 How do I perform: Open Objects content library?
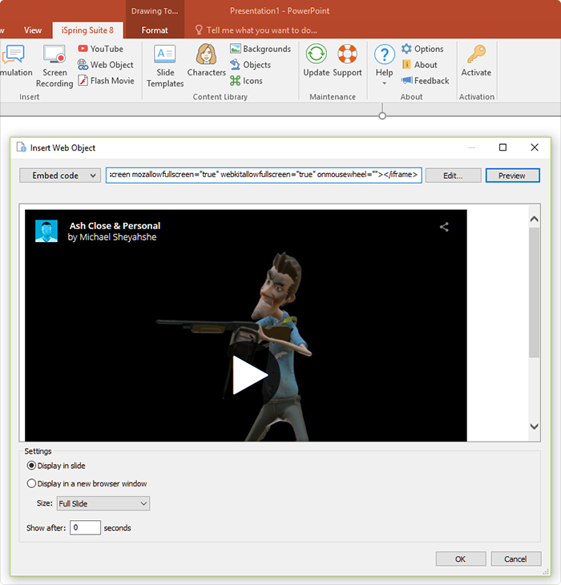[250, 65]
